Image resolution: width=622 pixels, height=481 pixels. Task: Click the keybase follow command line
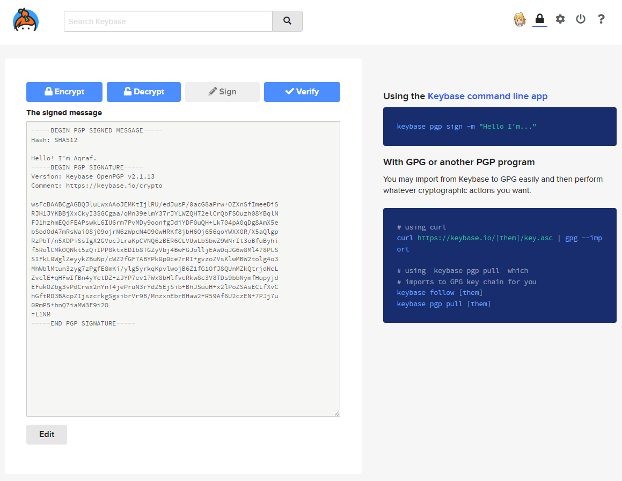coord(440,293)
